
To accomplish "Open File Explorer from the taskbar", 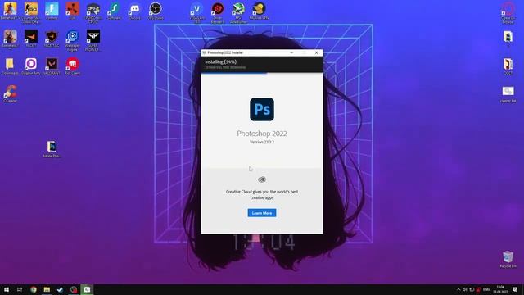I will (47, 289).
